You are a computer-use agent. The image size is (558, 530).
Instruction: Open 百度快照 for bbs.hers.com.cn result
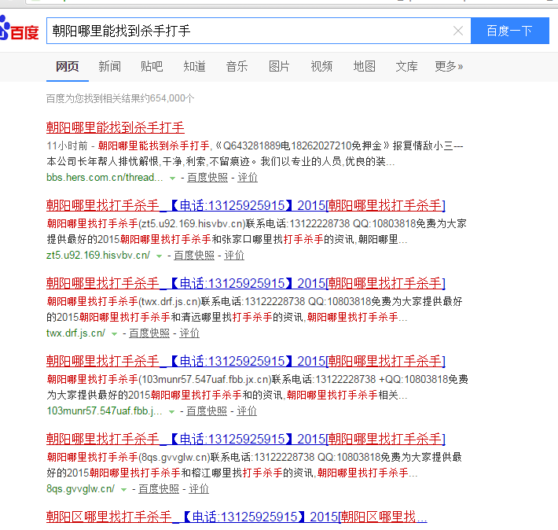click(207, 178)
